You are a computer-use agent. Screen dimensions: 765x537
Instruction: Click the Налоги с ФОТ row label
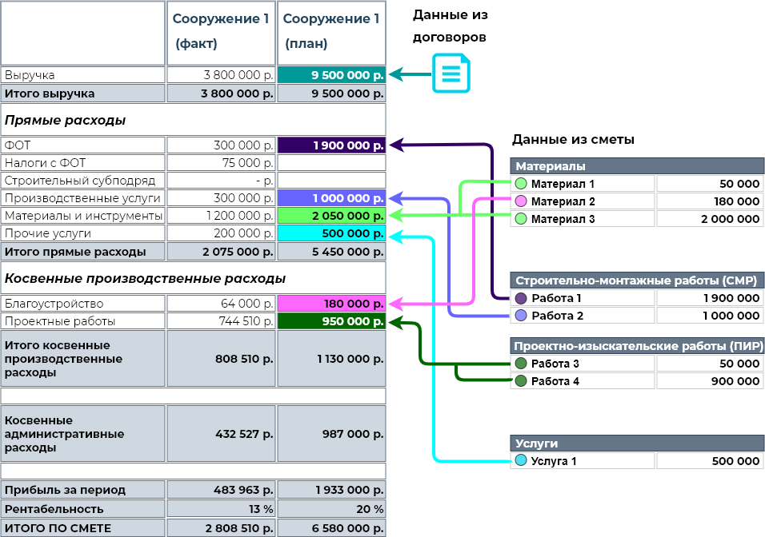click(x=83, y=163)
